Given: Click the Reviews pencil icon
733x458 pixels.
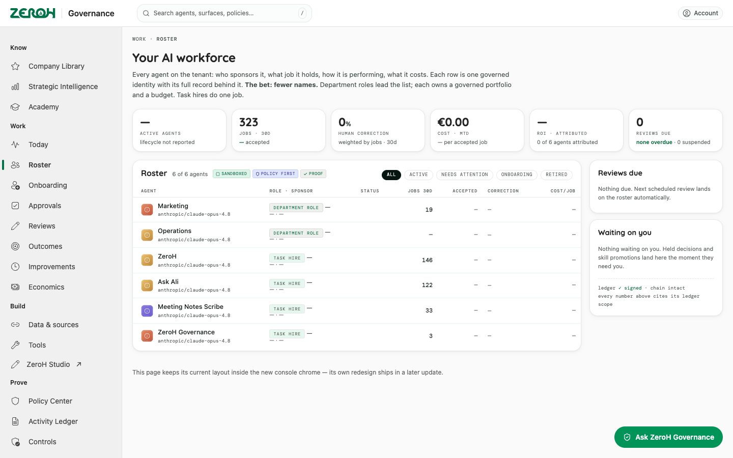Looking at the screenshot, I should pos(15,226).
